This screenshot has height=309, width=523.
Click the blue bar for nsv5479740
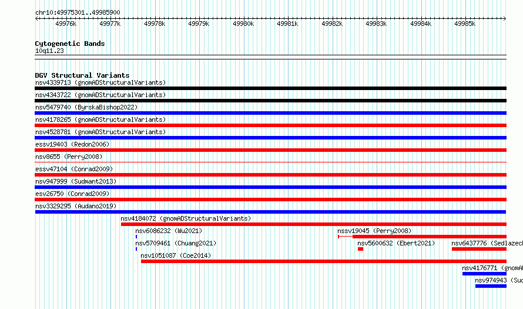[270, 113]
